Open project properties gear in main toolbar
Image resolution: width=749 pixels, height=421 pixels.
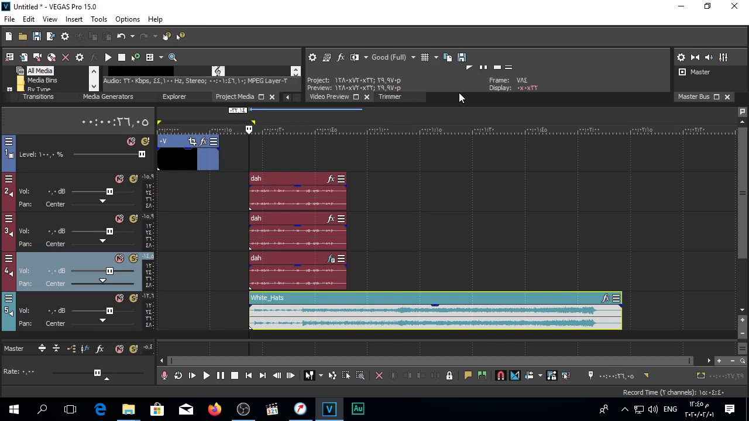[65, 36]
